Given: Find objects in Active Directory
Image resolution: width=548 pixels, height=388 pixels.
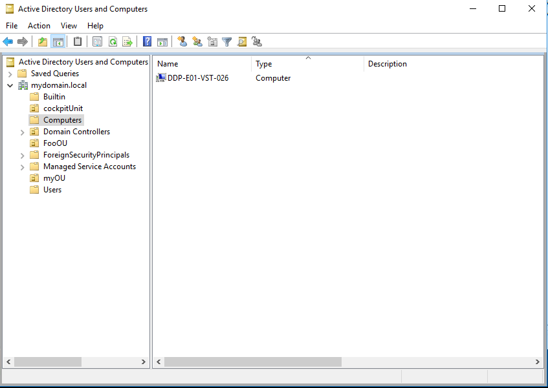Looking at the screenshot, I should coord(242,42).
